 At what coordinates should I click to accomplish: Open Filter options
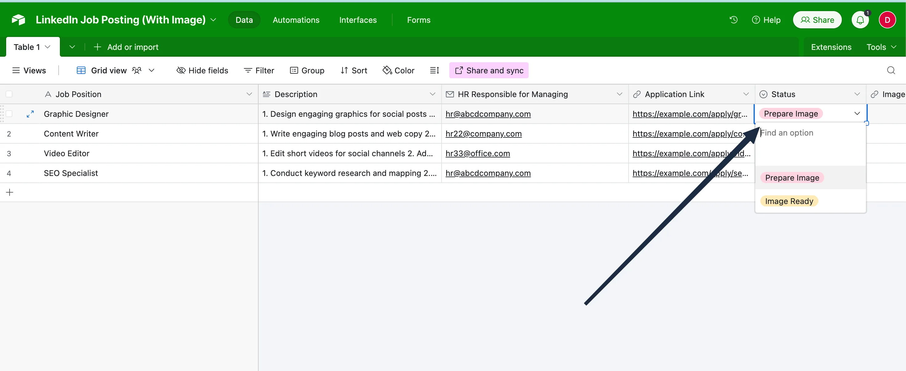click(x=259, y=70)
